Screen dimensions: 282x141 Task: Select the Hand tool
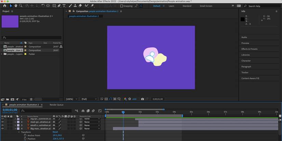click(x=16, y=6)
